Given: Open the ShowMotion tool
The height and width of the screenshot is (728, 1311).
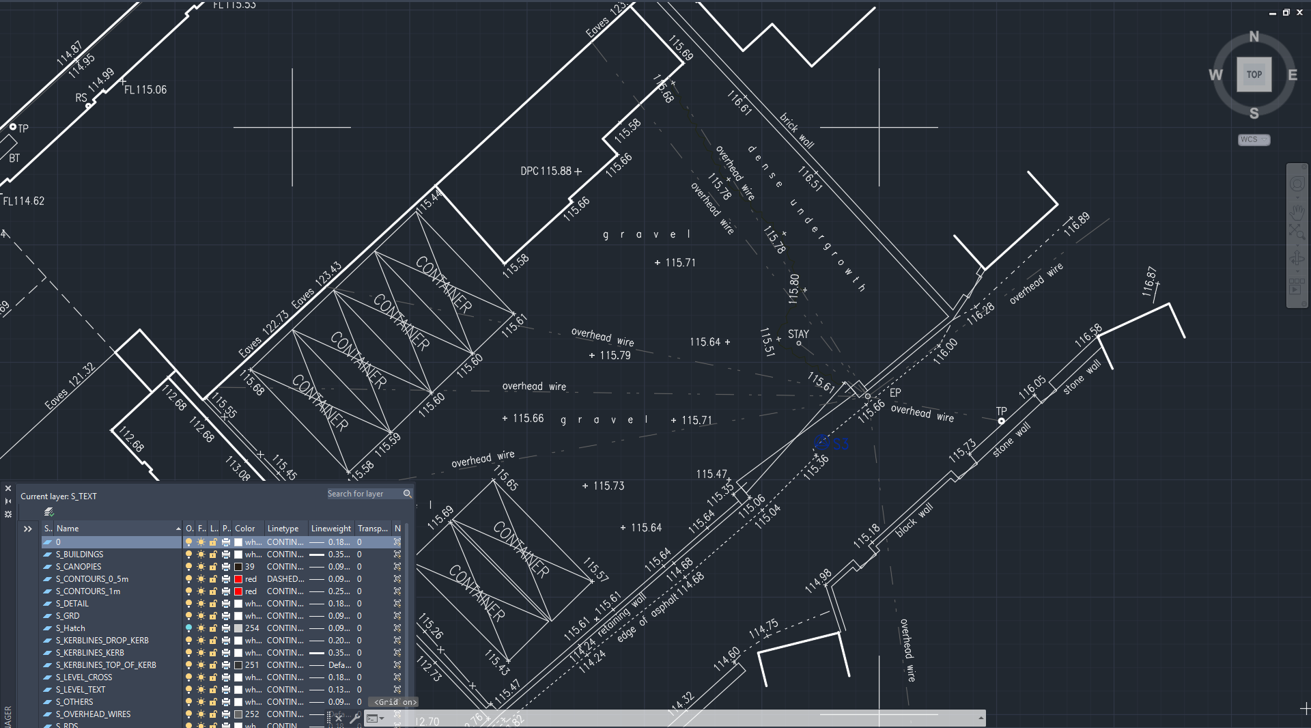Looking at the screenshot, I should click(x=1297, y=286).
